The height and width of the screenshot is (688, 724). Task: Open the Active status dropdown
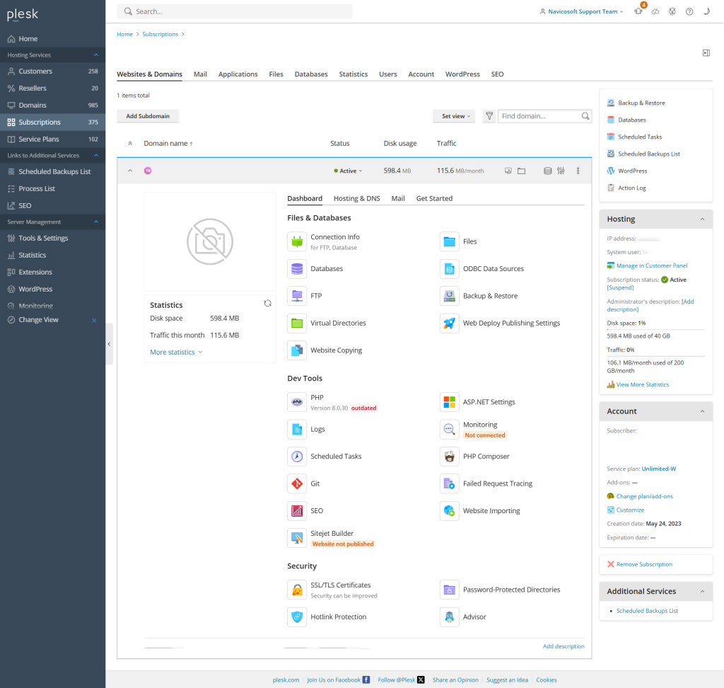point(348,171)
